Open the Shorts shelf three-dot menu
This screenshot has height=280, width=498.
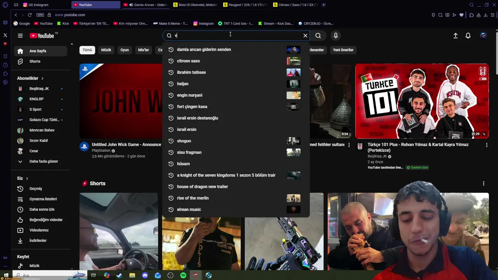pos(484,184)
